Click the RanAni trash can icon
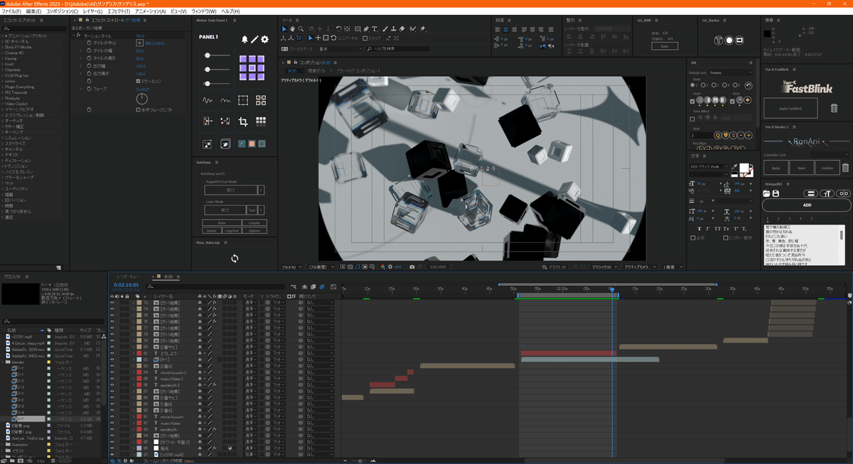Screen dimensions: 853x464 [x=845, y=167]
